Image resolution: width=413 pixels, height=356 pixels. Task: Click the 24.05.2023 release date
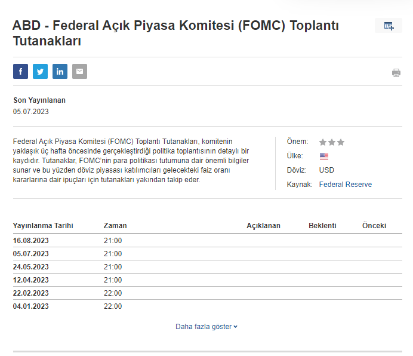pyautogui.click(x=31, y=267)
